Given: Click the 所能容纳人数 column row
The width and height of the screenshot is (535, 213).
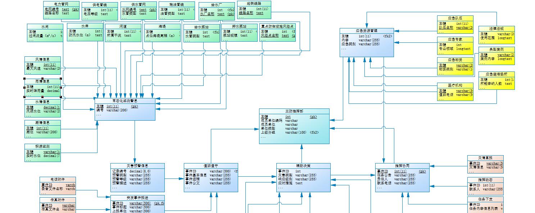Looking at the screenshot, I should pyautogui.click(x=497, y=84).
